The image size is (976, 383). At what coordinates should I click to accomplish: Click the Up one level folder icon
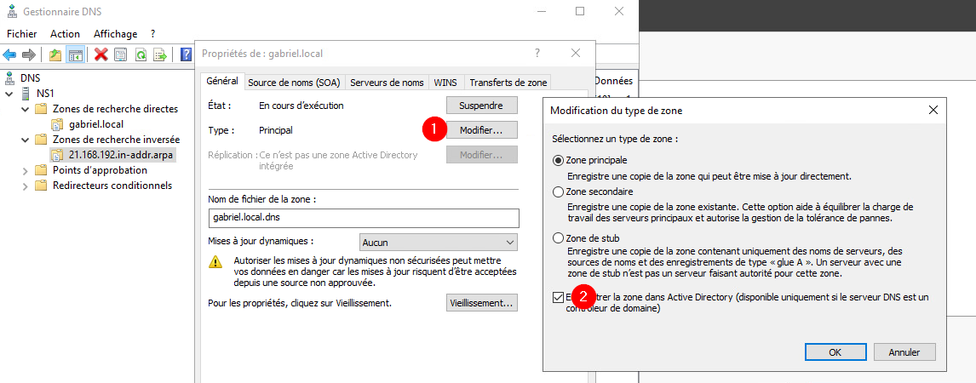[x=55, y=55]
